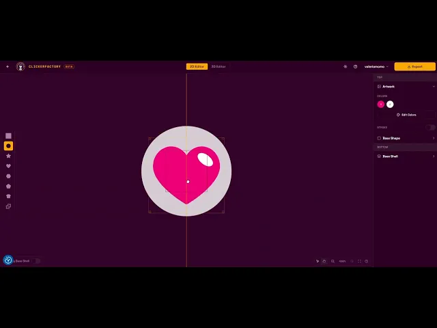Go back using the top-left arrow
437x328 pixels.
point(8,66)
